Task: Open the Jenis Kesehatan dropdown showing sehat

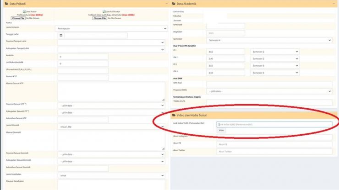Action: click(111, 175)
